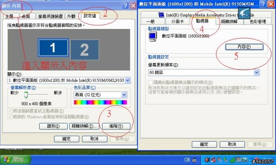Click the Intel driver tab icon
Viewport: 276px width, 165px height.
click(x=161, y=15)
